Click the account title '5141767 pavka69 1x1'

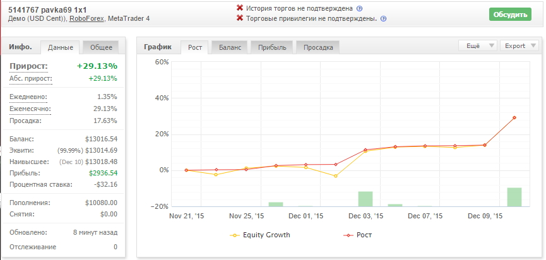click(47, 10)
